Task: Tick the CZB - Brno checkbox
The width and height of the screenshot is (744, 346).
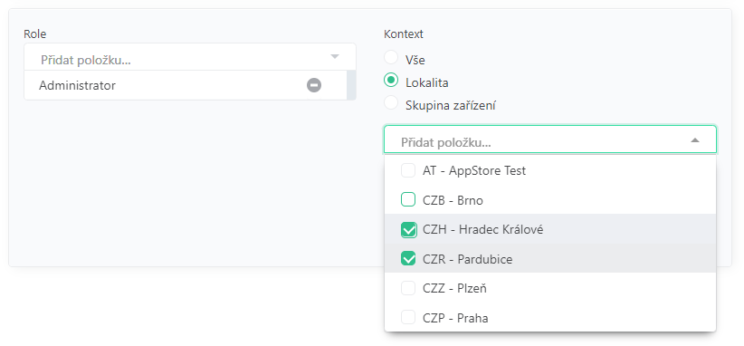Action: (x=408, y=200)
